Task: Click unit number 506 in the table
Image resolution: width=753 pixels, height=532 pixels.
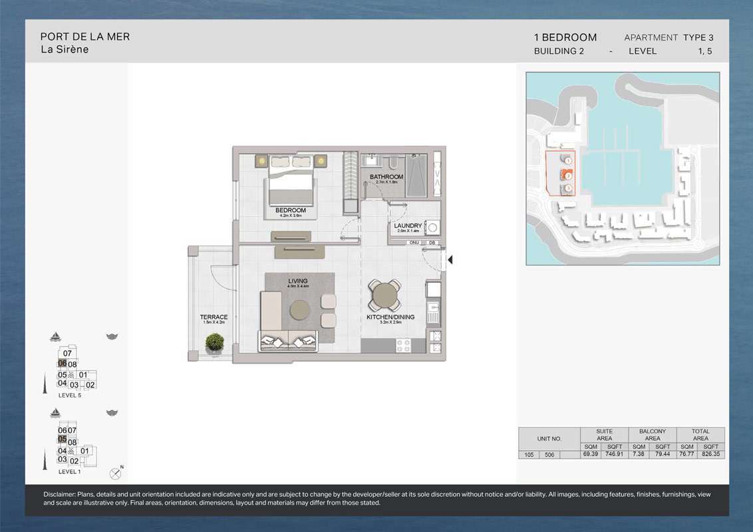Action: [549, 455]
